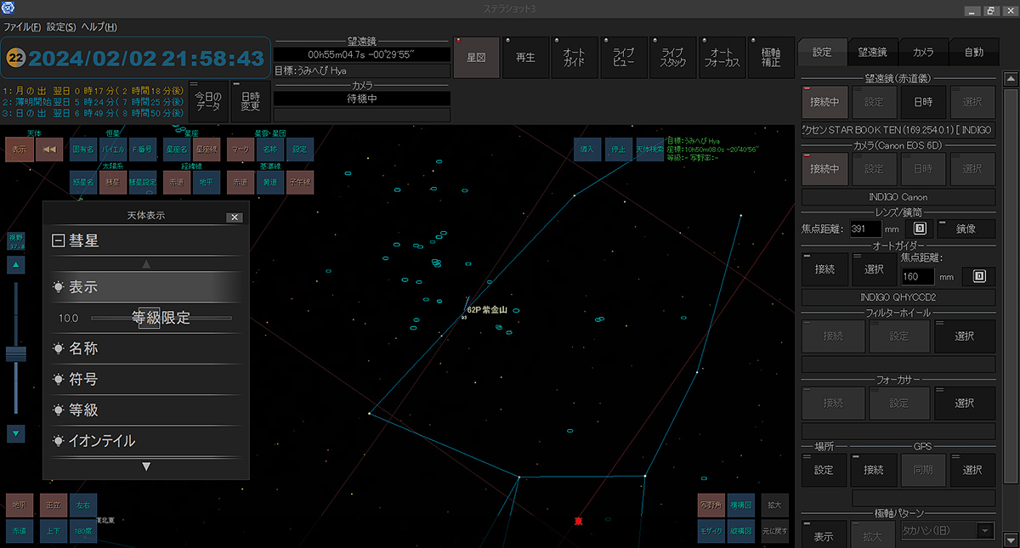Open the 極軸パターン dropdown showing タカハシ(旧)
1020x548 pixels.
click(x=985, y=531)
